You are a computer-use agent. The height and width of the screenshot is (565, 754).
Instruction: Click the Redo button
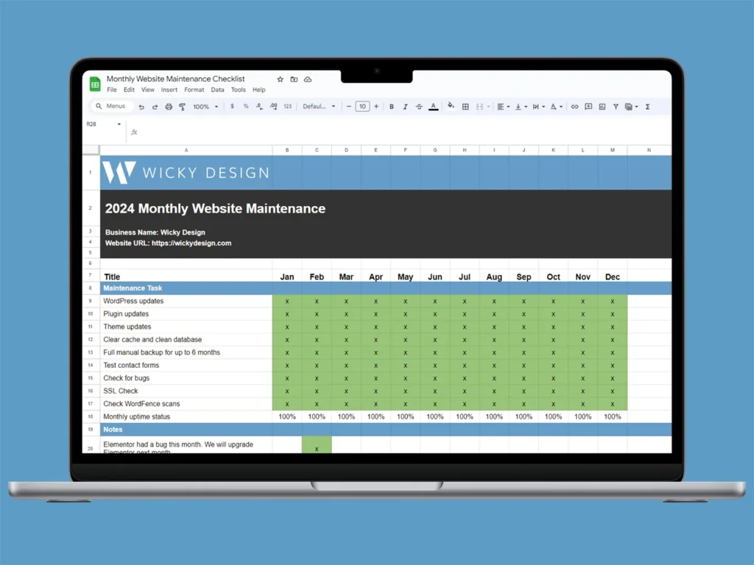click(x=156, y=106)
